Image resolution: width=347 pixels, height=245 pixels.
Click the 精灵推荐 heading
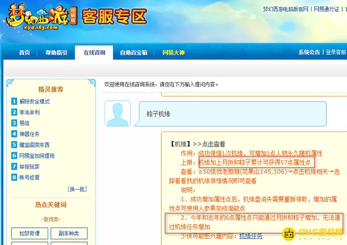pos(51,89)
